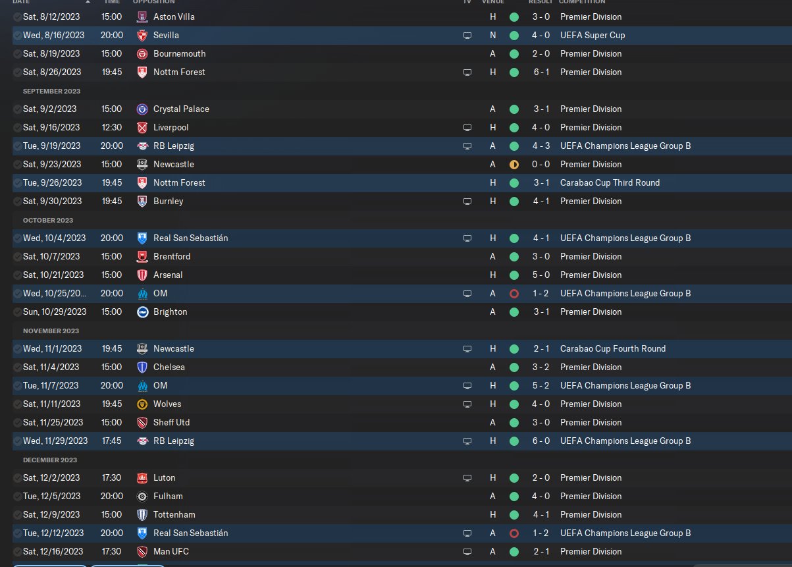Open the UEFA Super Cup competition link
The width and height of the screenshot is (792, 567).
coord(593,35)
